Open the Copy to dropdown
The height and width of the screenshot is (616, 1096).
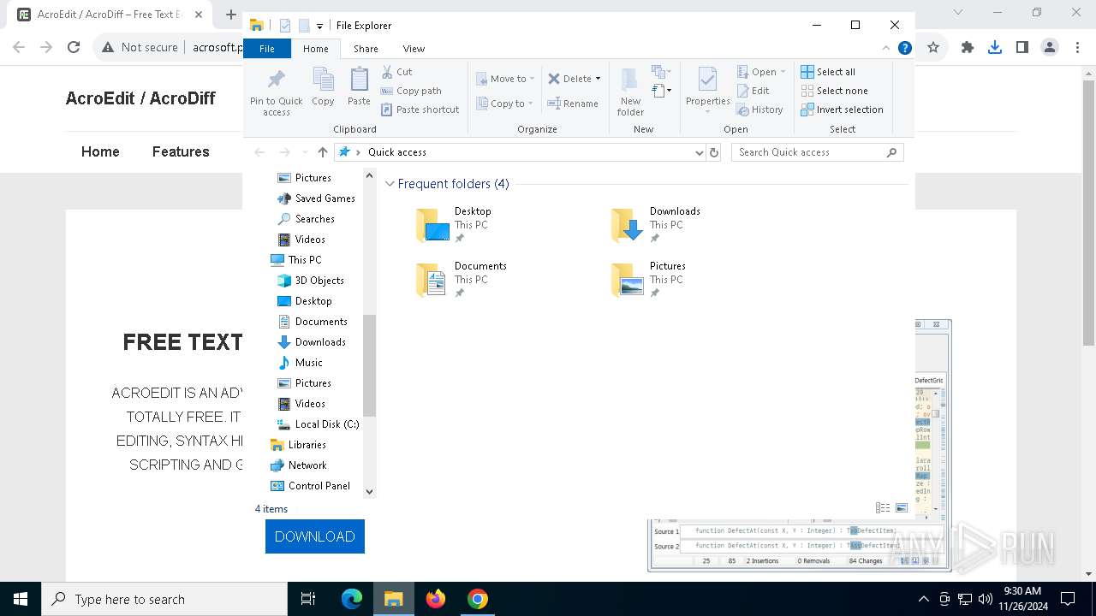(505, 104)
